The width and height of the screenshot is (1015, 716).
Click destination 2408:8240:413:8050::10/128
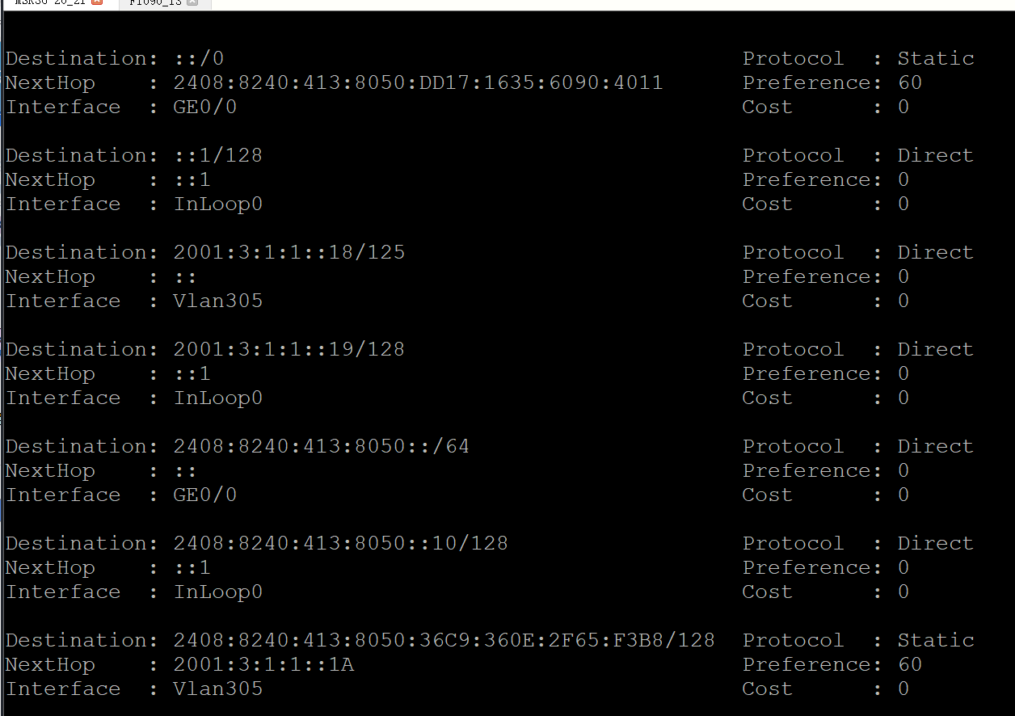pyautogui.click(x=340, y=544)
